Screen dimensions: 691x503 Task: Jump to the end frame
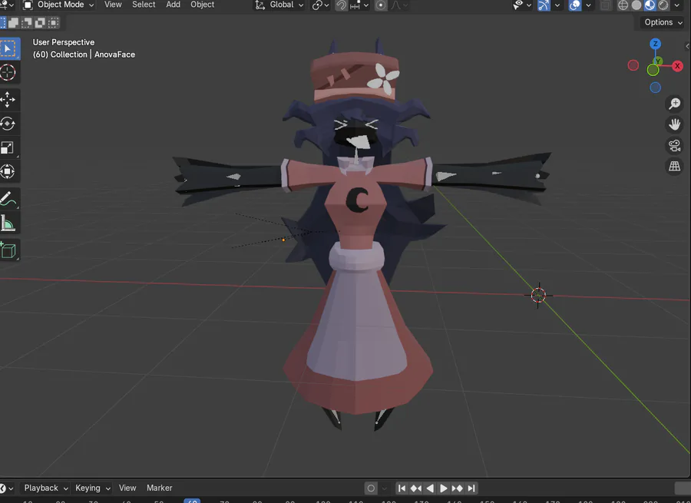point(471,488)
